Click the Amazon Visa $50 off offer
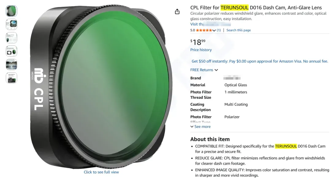This screenshot has height=179, width=331. click(260, 61)
